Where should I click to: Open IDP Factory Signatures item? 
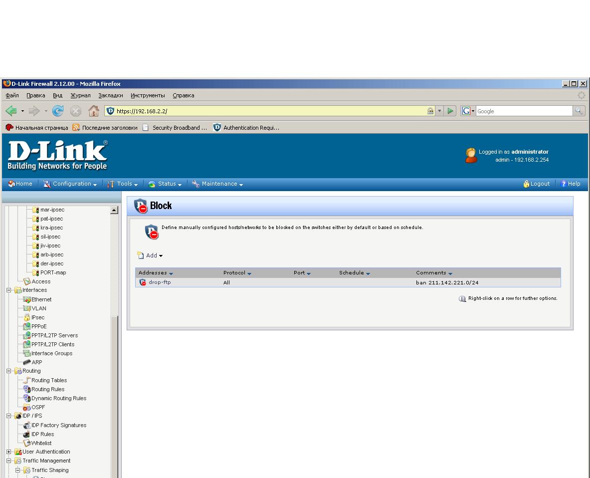click(59, 425)
